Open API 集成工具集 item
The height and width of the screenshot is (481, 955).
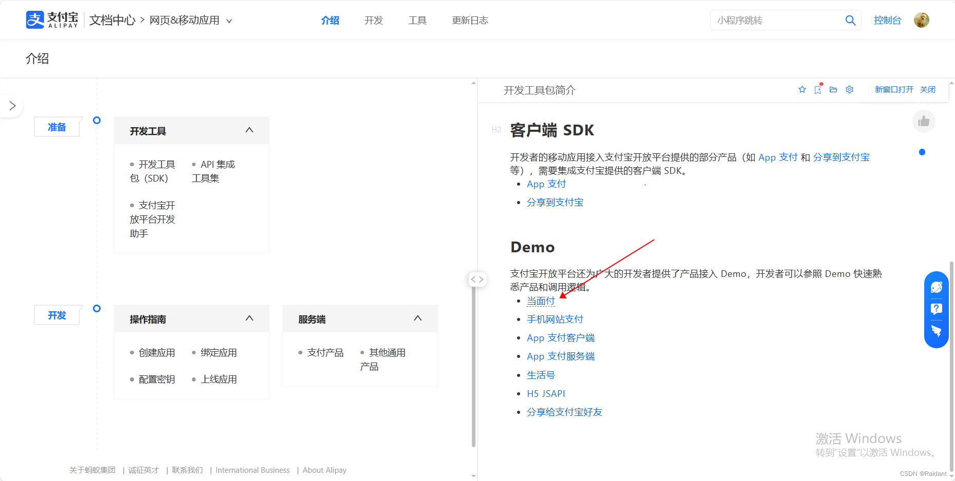[213, 171]
